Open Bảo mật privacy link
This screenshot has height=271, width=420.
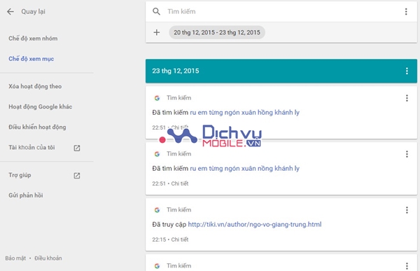[x=15, y=258]
